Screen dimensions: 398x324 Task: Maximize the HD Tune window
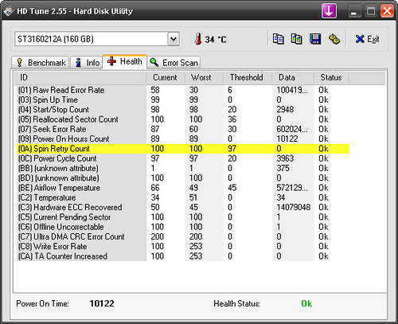[371, 11]
